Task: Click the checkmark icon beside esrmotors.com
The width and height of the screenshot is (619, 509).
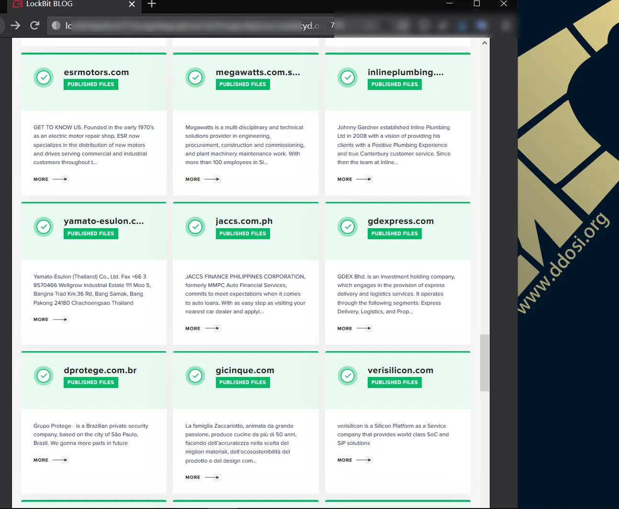Action: pyautogui.click(x=44, y=77)
